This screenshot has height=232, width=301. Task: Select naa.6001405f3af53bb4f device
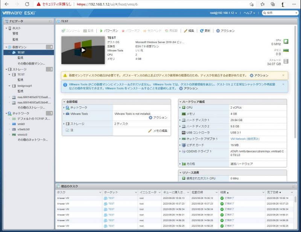click(34, 103)
